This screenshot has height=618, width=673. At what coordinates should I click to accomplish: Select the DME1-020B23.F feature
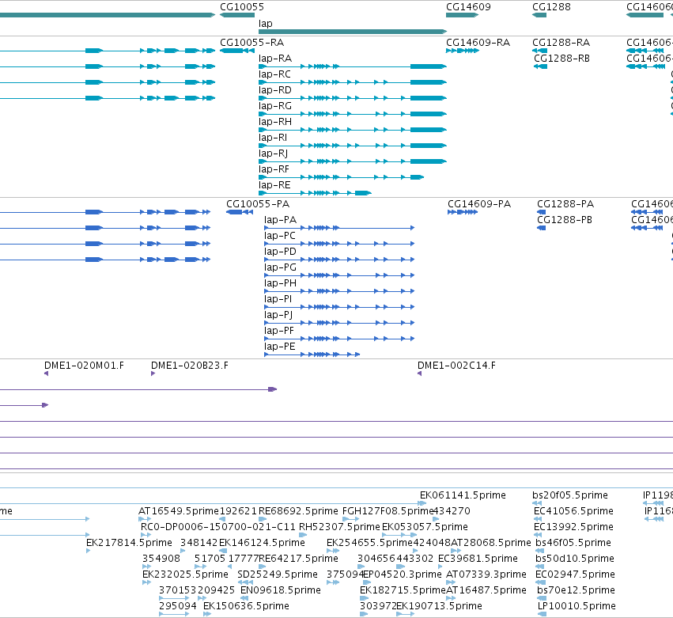[x=153, y=373]
